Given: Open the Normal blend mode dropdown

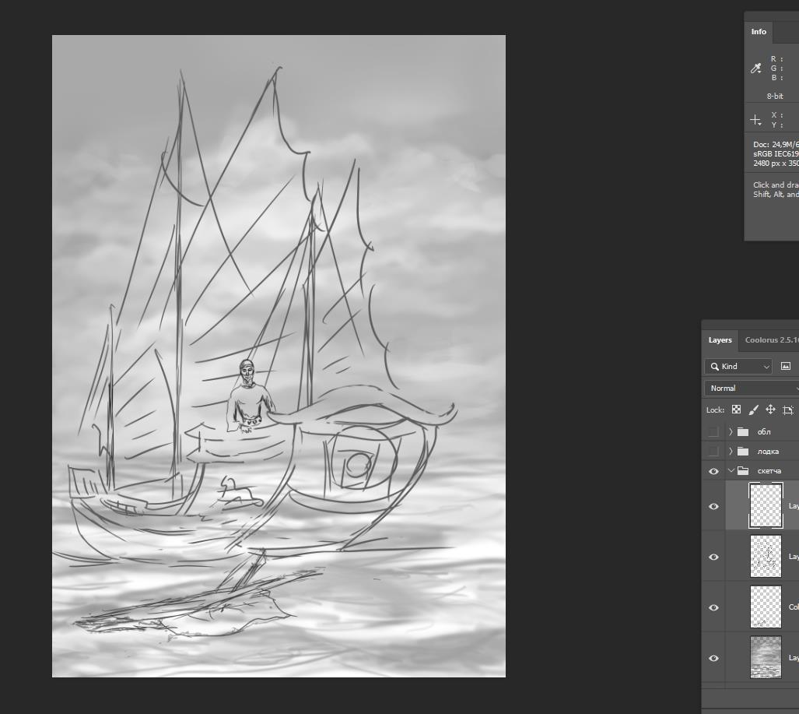Looking at the screenshot, I should 752,388.
